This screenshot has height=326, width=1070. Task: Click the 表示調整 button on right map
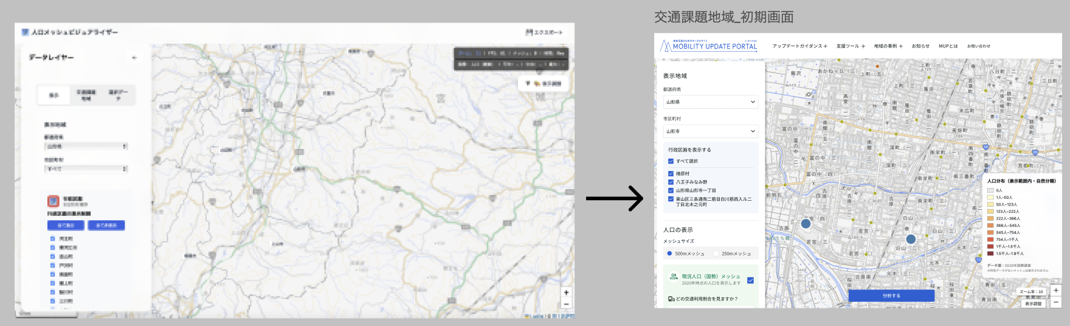(x=1033, y=303)
